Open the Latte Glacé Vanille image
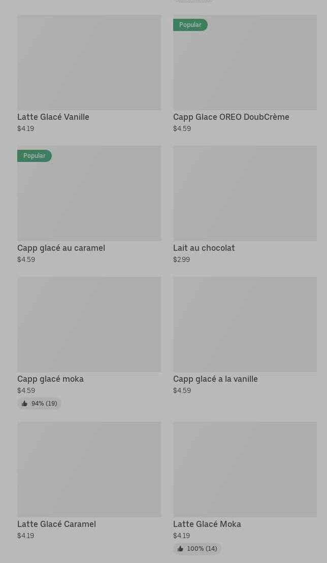Screen dimensions: 327x563 (x=89, y=62)
